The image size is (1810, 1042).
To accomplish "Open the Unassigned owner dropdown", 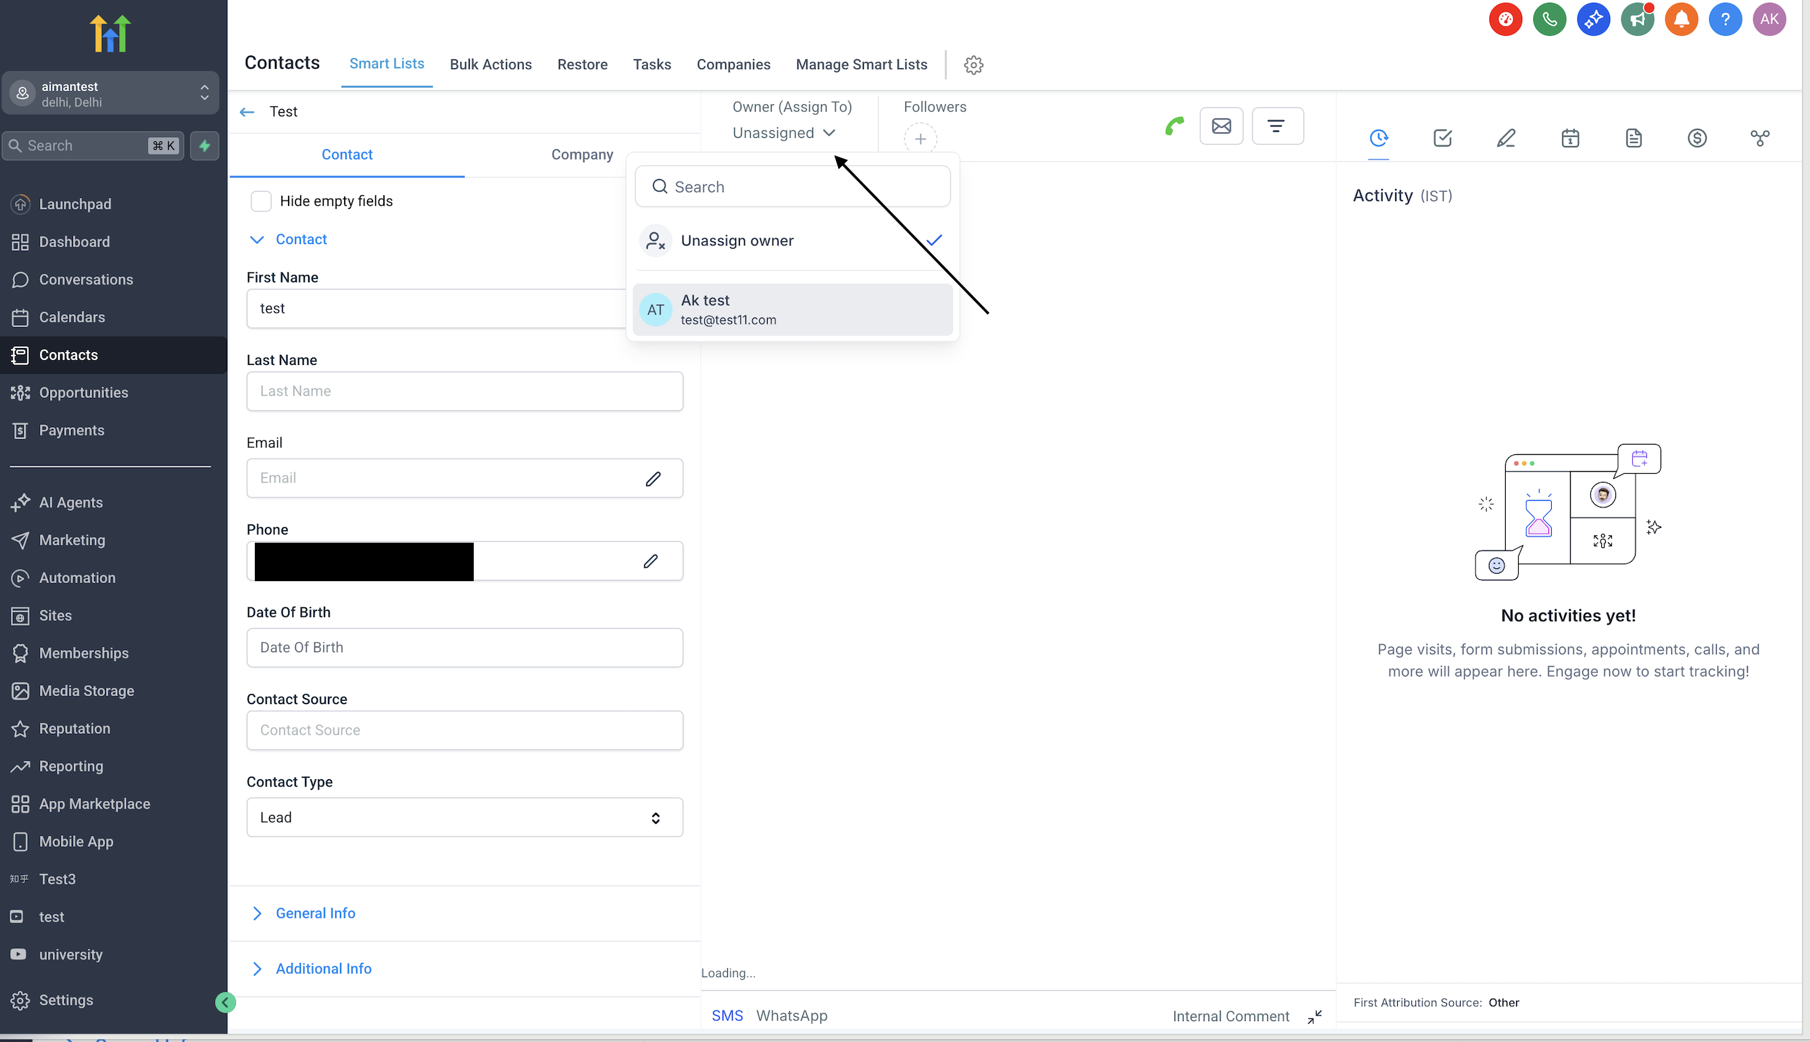I will pyautogui.click(x=783, y=133).
